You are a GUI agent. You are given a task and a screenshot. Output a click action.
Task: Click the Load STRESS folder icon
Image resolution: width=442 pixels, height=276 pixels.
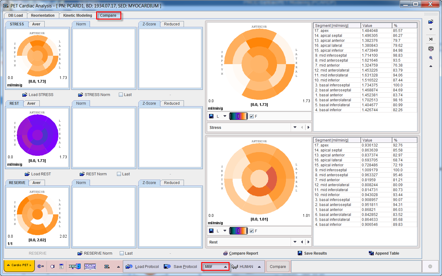pos(25,95)
